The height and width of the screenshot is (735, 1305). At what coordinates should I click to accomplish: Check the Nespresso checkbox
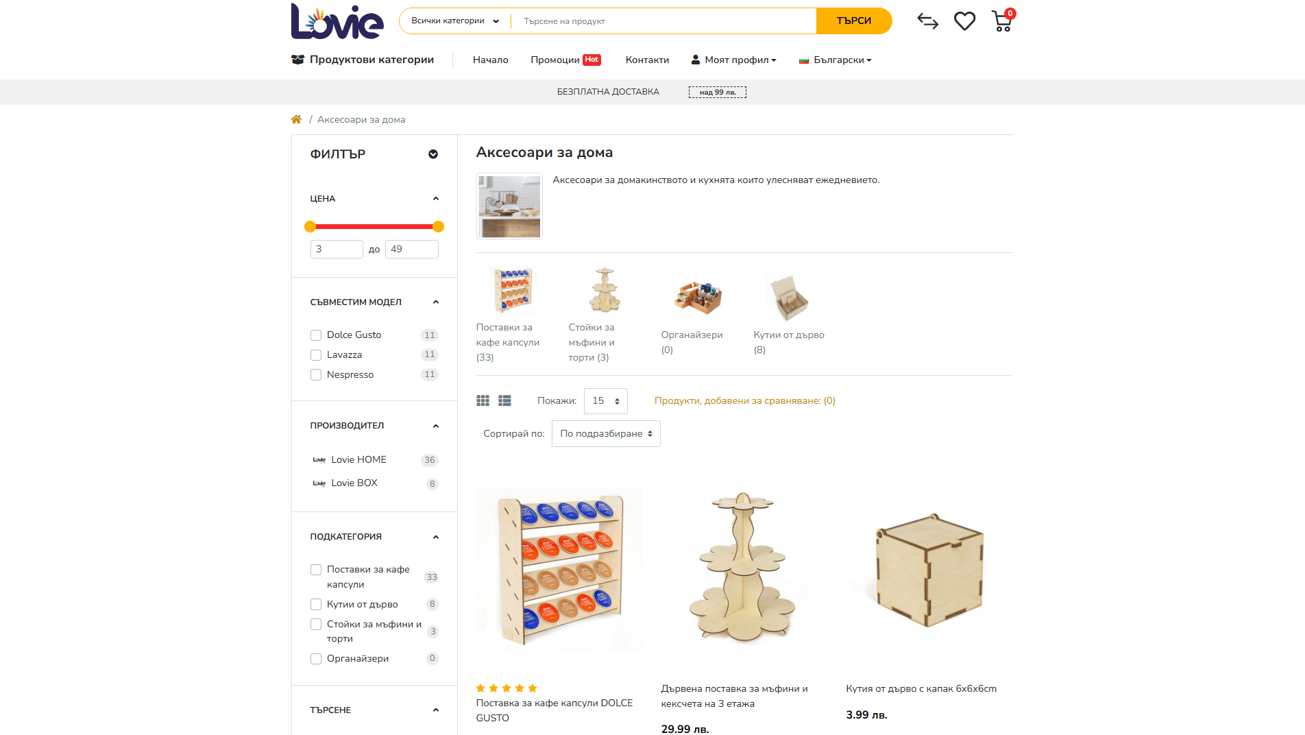[x=316, y=375]
